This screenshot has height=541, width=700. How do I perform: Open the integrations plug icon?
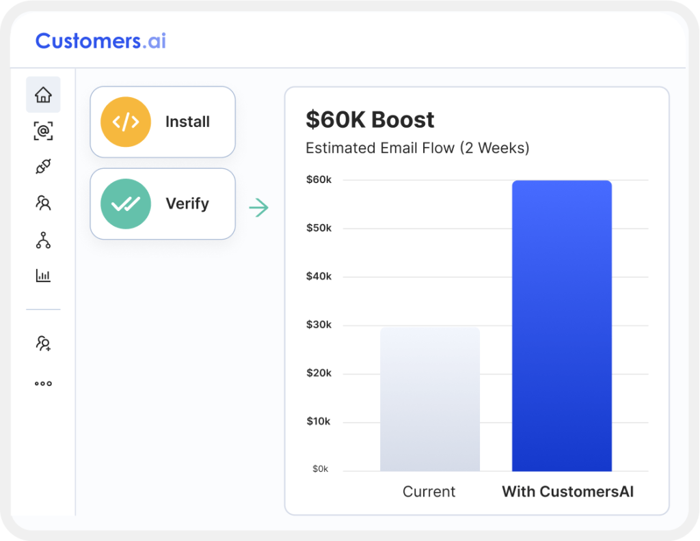tap(43, 167)
